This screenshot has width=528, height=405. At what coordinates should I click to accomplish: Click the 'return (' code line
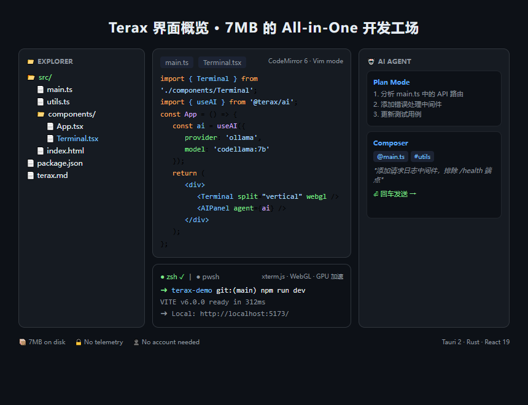coord(188,173)
